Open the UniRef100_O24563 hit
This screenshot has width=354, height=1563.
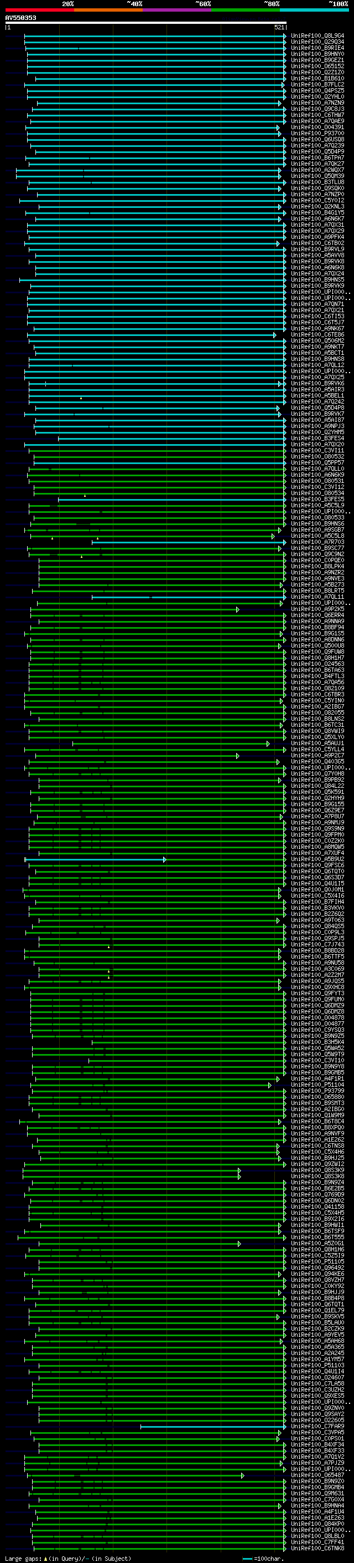point(317,664)
